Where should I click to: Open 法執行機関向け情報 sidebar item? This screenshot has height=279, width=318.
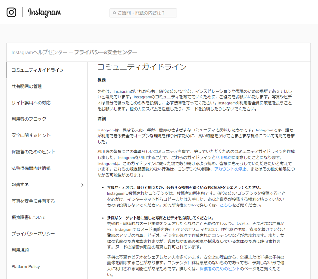[x=31, y=168]
